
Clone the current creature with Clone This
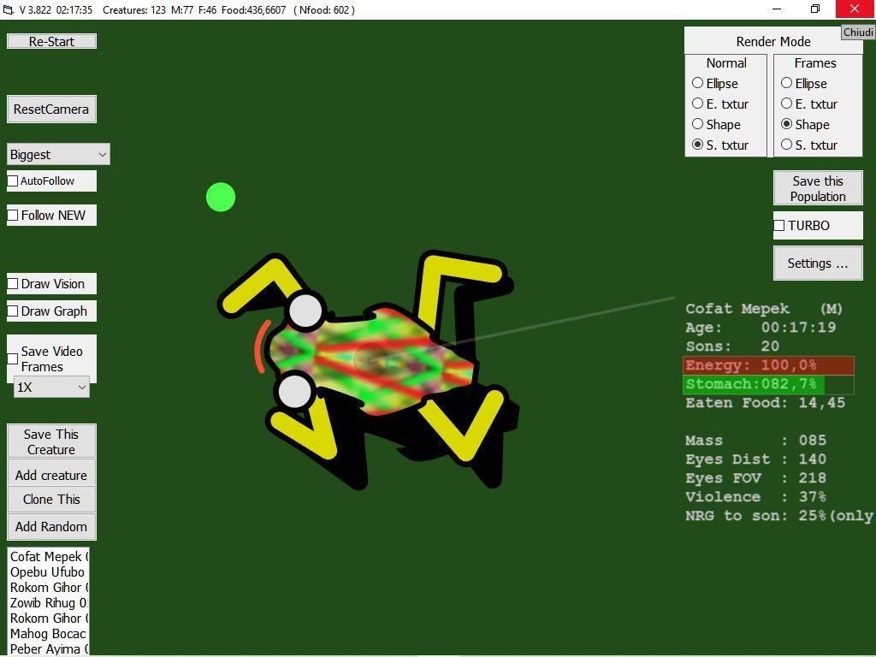pos(50,499)
